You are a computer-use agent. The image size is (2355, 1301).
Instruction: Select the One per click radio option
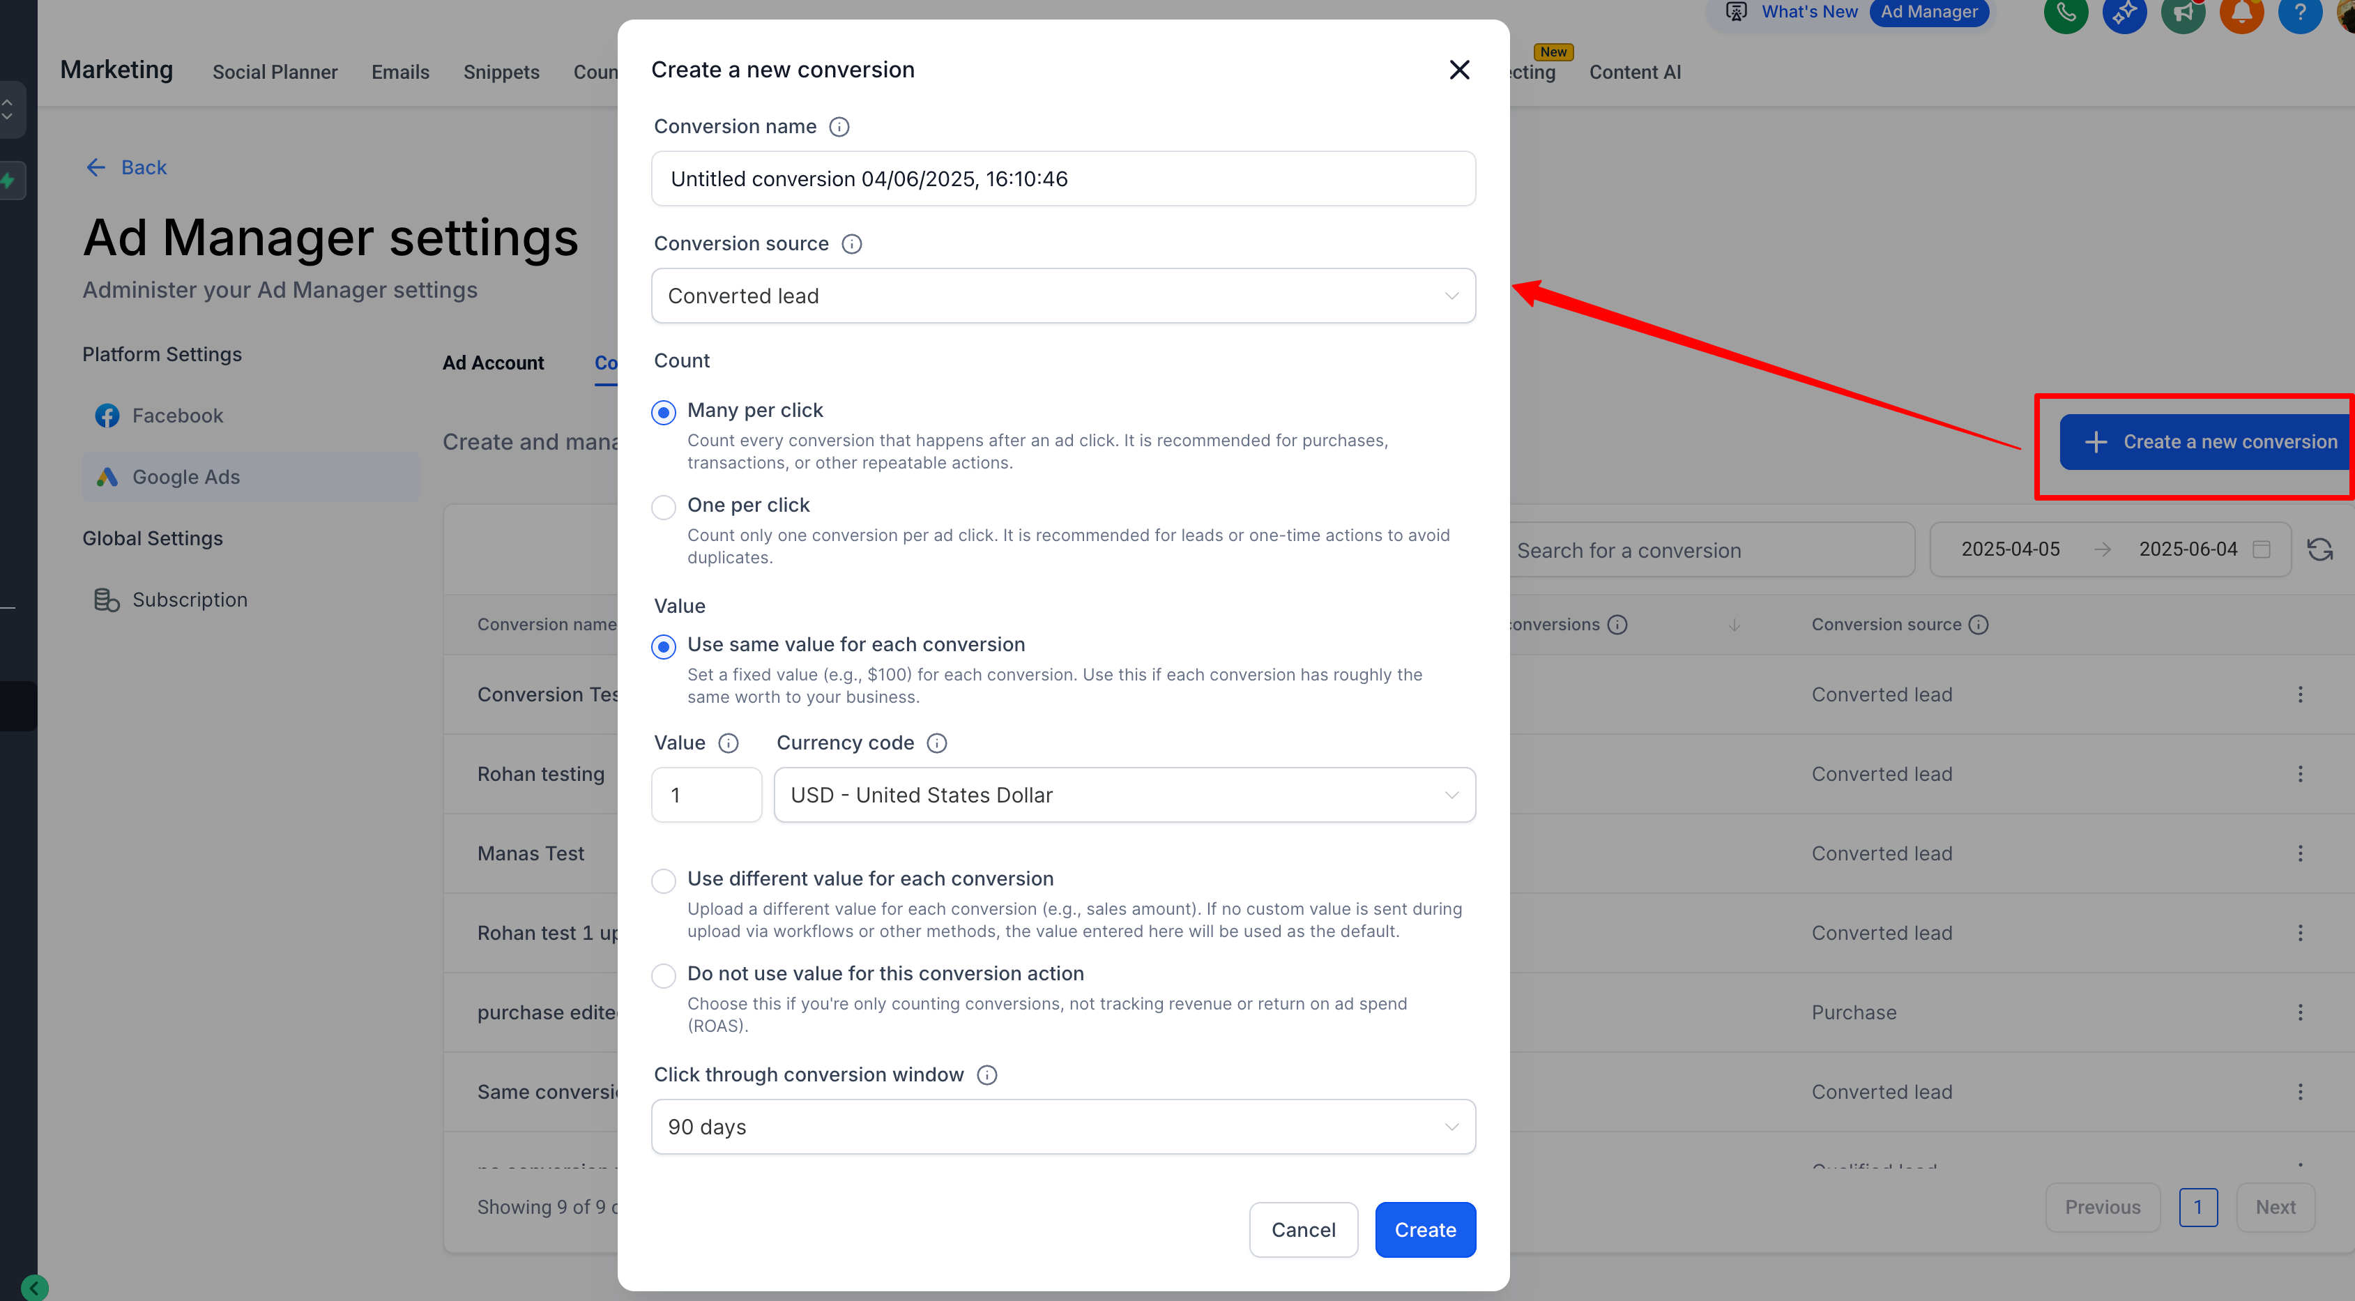(x=664, y=506)
